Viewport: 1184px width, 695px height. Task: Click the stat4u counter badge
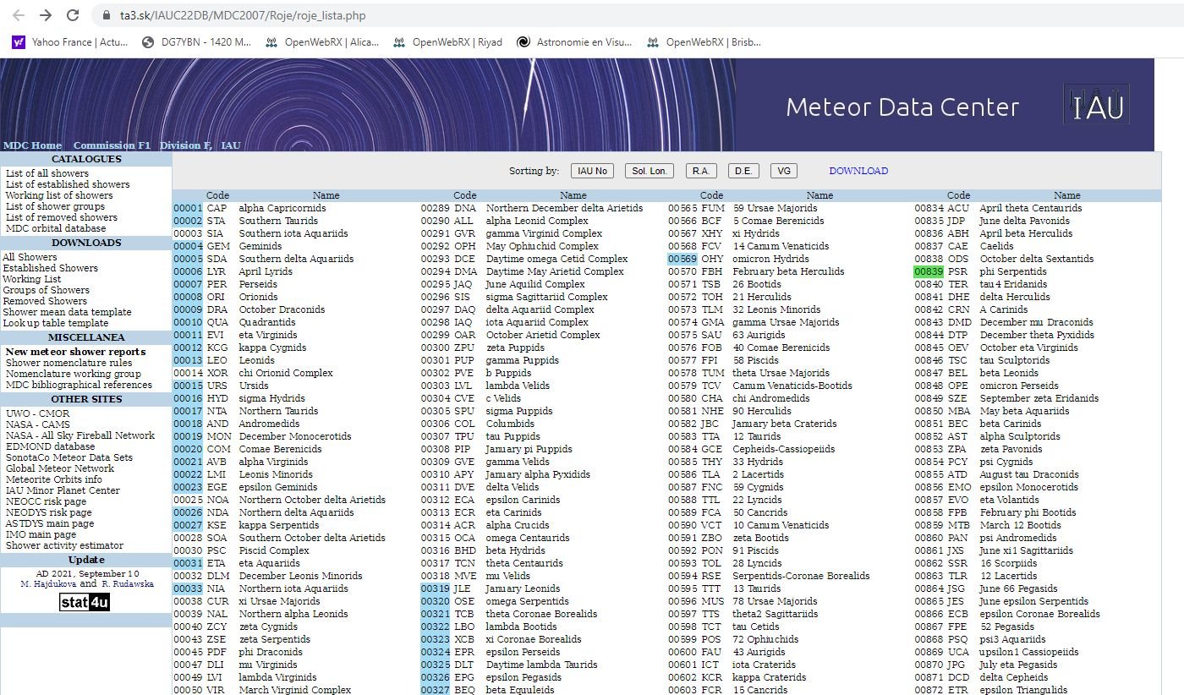click(x=85, y=602)
